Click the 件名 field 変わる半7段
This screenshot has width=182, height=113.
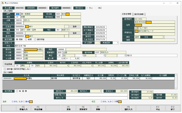[x=48, y=46]
